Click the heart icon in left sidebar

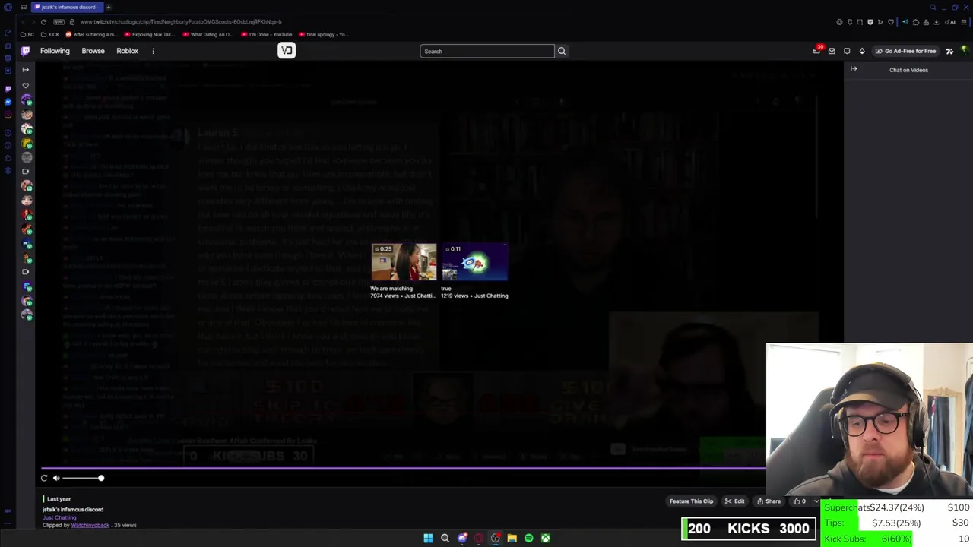pos(27,85)
